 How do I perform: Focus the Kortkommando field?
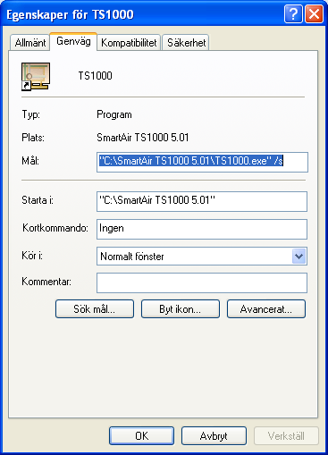tap(202, 229)
